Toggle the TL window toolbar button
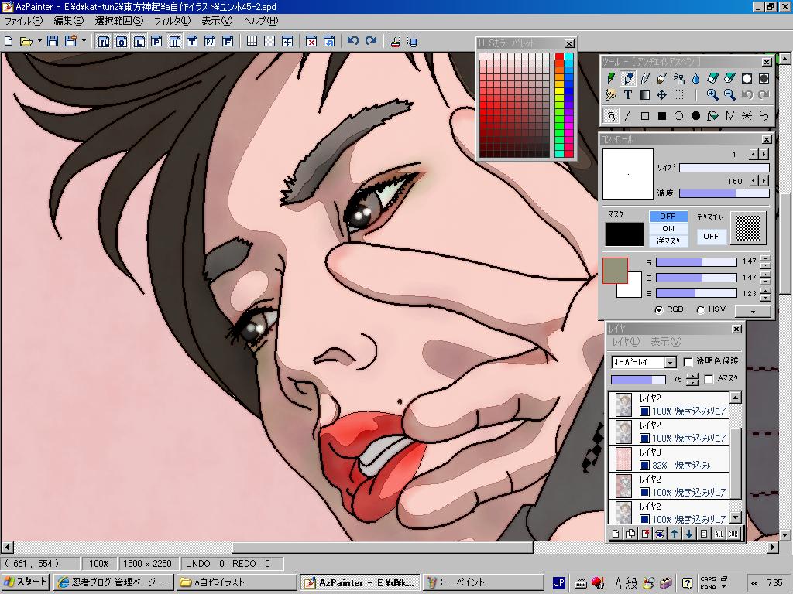The width and height of the screenshot is (793, 594). (x=103, y=42)
